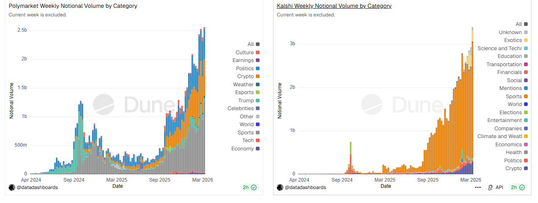Screen dimensions: 538x203
Task: Toggle Trump series in Polymarket legend
Action: point(249,100)
